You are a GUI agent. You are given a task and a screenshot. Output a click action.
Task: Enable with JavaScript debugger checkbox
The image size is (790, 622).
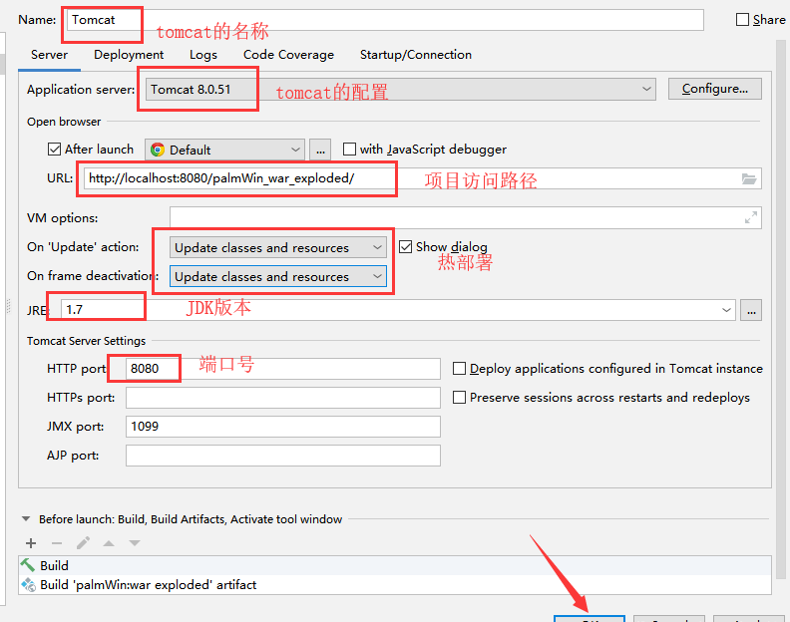(349, 150)
